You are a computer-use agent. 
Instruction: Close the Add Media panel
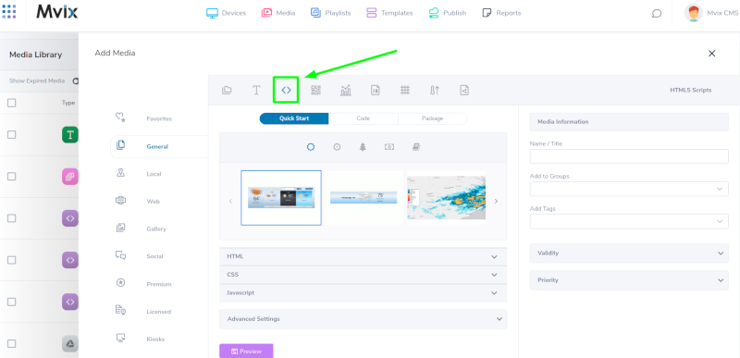tap(711, 54)
